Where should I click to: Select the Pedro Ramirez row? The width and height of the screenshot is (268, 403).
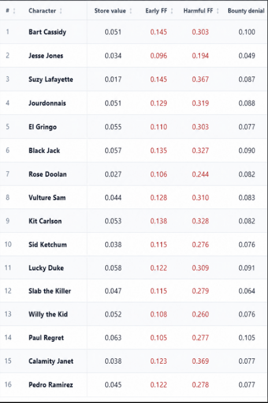coord(133,384)
